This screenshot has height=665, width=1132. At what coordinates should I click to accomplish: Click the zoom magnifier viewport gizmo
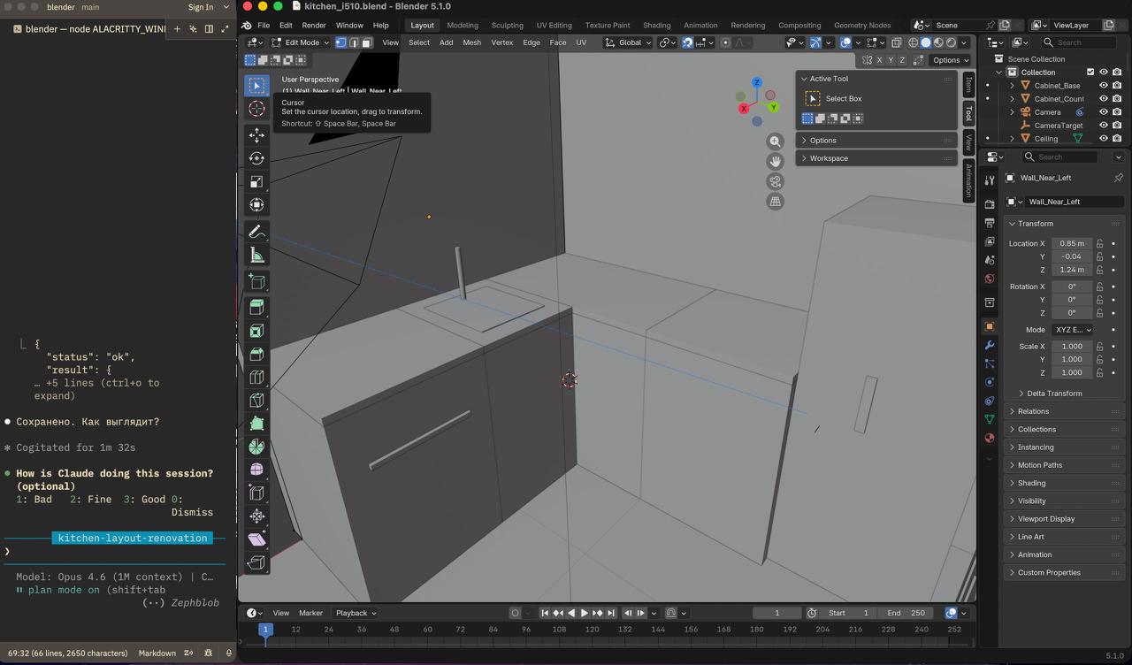pos(776,141)
